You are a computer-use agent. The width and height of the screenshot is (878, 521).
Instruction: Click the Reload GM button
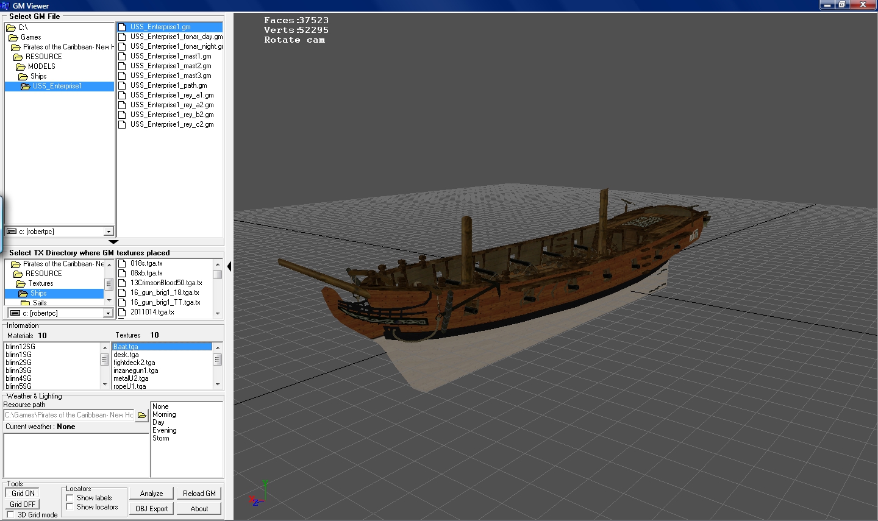199,494
